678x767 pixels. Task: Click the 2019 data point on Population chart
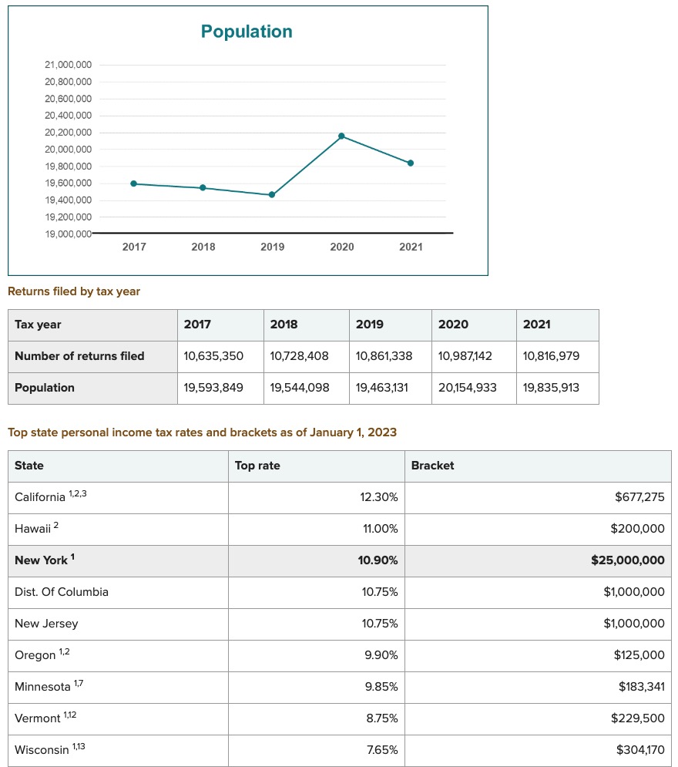[272, 195]
